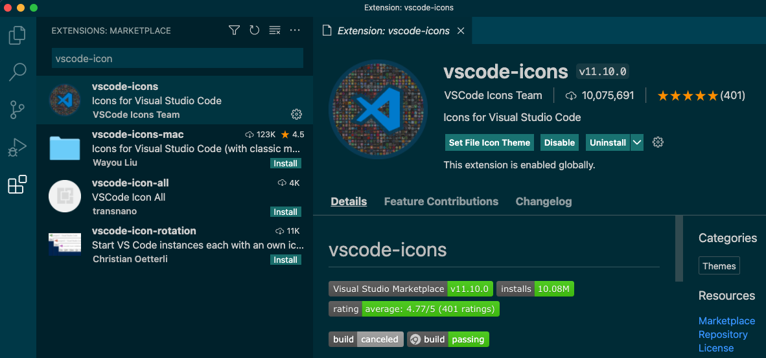Open the License resource link

click(716, 348)
